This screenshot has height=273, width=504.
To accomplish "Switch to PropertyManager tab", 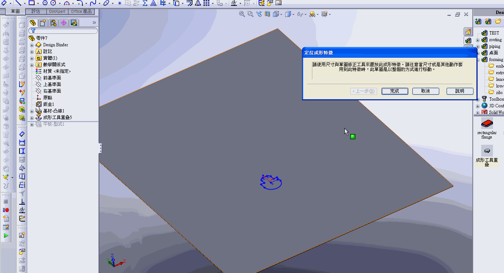I will tap(43, 23).
